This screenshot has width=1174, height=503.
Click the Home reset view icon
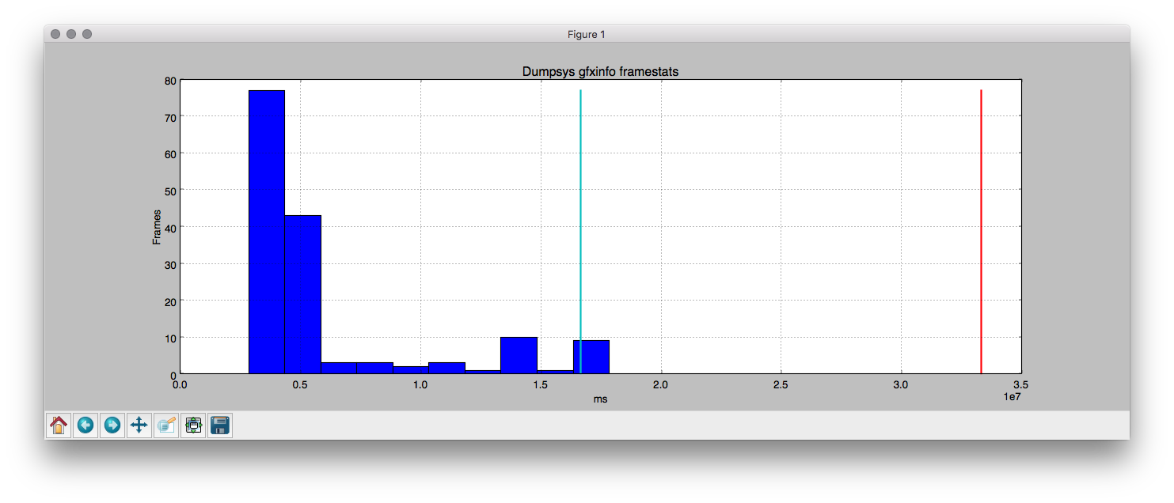click(x=59, y=425)
